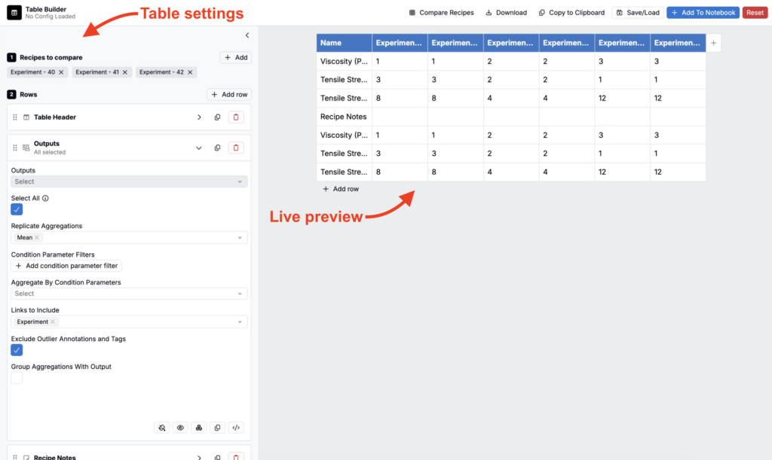Duplicate the Outputs row
This screenshot has height=460, width=772.
[x=217, y=148]
